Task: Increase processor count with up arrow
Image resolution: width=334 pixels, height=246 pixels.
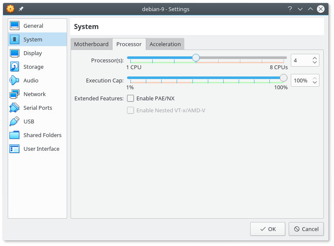Action: pyautogui.click(x=315, y=58)
